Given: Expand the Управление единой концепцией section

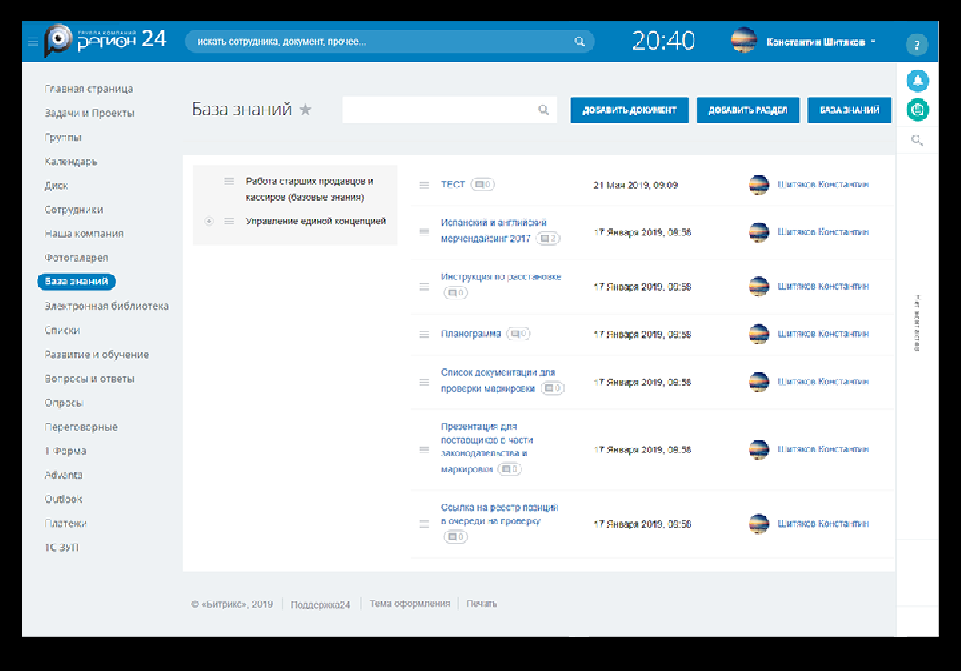Looking at the screenshot, I should [209, 221].
